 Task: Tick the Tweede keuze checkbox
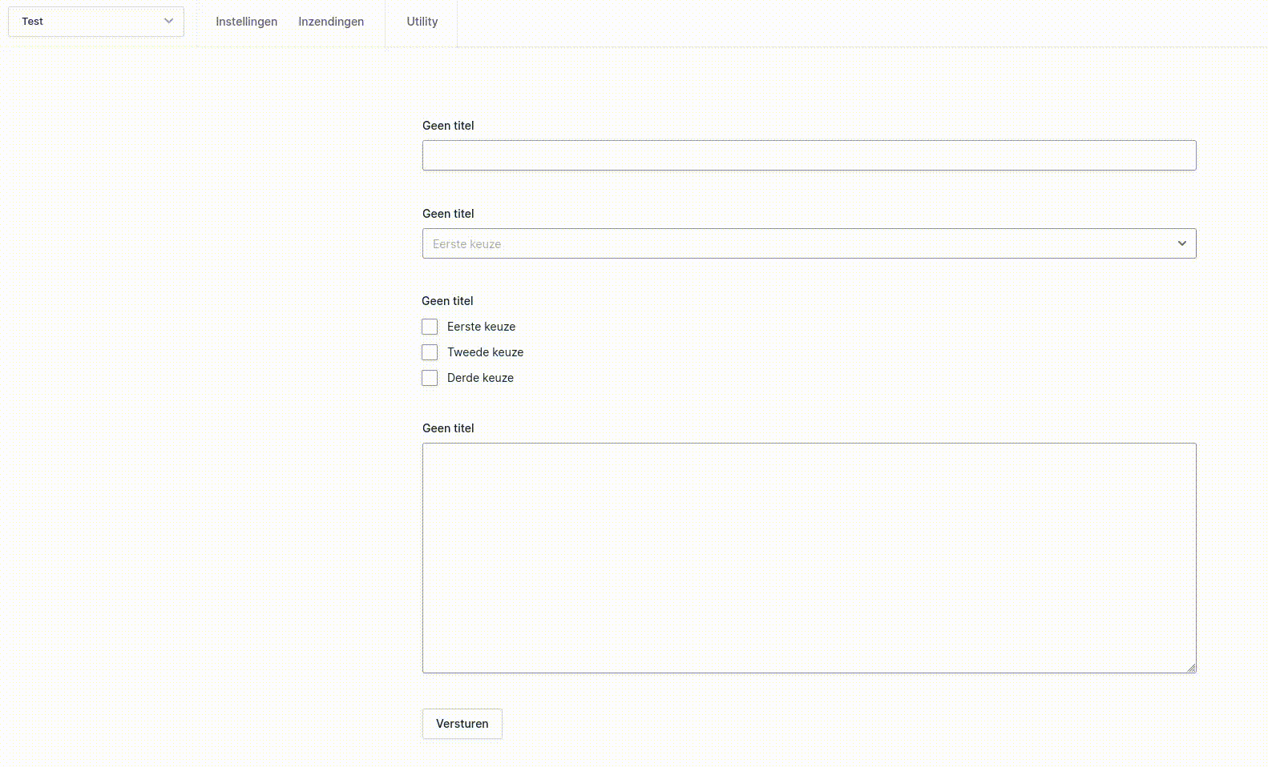click(x=430, y=352)
